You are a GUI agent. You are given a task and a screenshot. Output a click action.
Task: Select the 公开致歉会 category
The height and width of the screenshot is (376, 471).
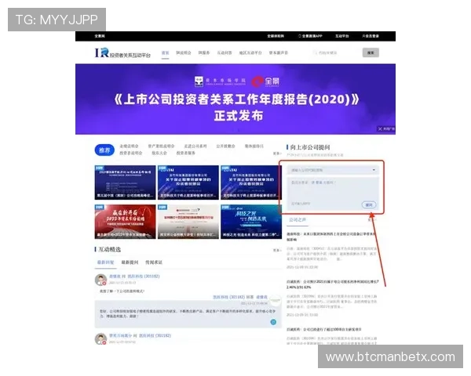point(225,146)
